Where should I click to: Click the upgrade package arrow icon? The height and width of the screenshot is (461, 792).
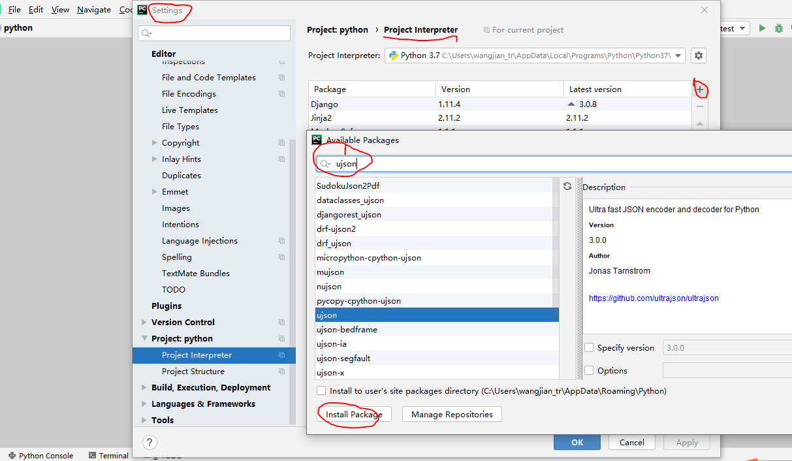(x=700, y=123)
